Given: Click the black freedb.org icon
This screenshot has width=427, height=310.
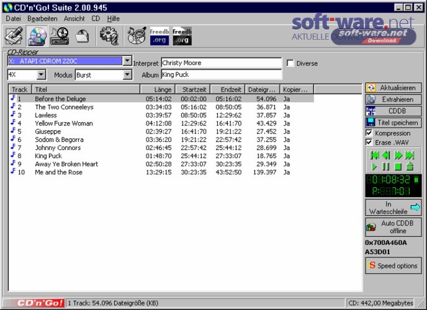Looking at the screenshot, I should (182, 36).
